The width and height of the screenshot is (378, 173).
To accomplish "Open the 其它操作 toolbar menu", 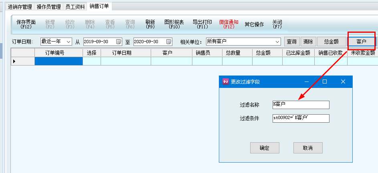I will click(x=254, y=24).
